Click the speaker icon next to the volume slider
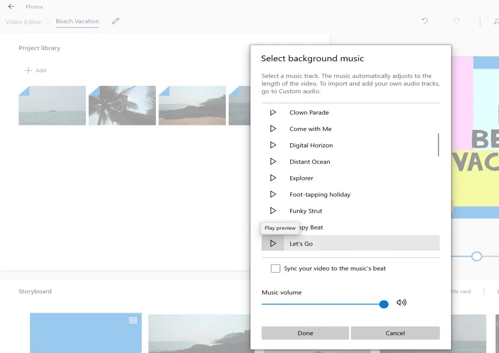 coord(402,303)
